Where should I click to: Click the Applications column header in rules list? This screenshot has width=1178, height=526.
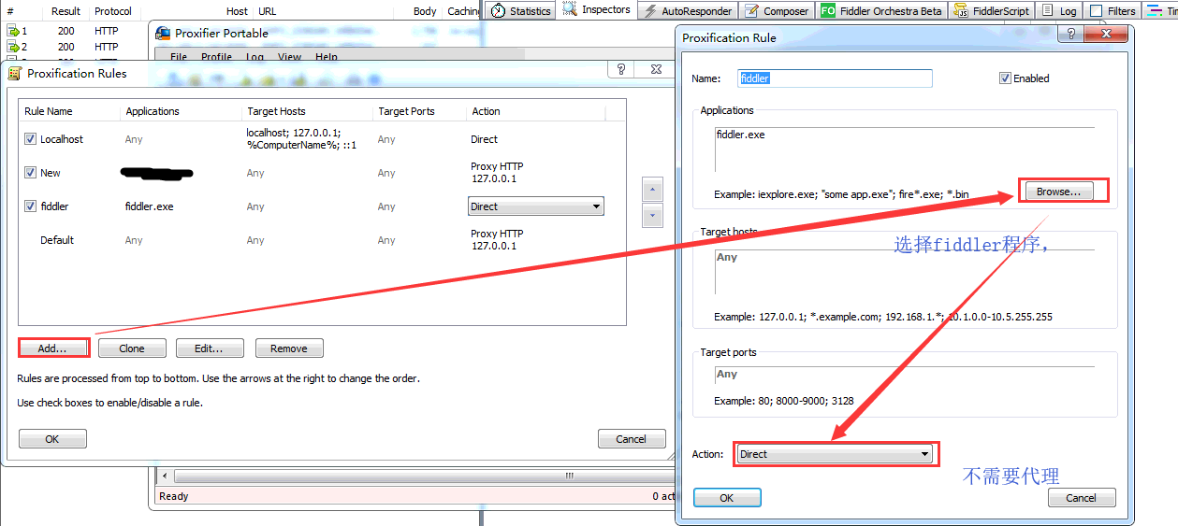(182, 111)
